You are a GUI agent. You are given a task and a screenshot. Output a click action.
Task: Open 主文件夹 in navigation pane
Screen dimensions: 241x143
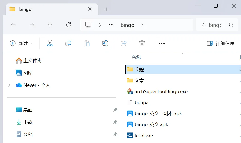[29, 61]
